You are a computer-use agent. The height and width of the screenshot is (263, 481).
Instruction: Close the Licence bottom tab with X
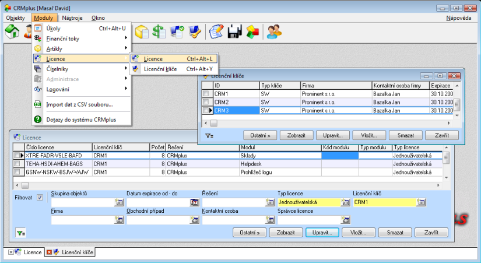pyautogui.click(x=10, y=253)
